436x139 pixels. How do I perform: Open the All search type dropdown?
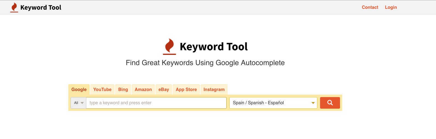(79, 103)
